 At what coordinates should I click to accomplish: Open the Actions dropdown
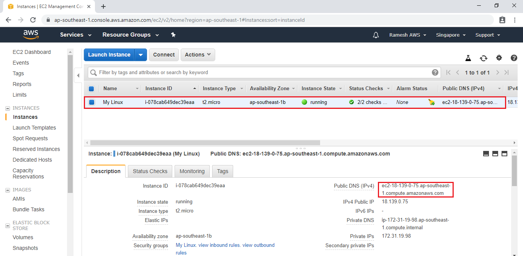click(198, 55)
